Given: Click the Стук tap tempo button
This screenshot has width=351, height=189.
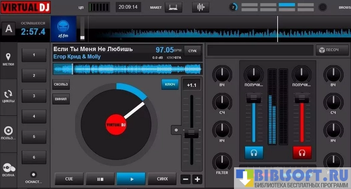Looking at the screenshot, I should point(192,51).
